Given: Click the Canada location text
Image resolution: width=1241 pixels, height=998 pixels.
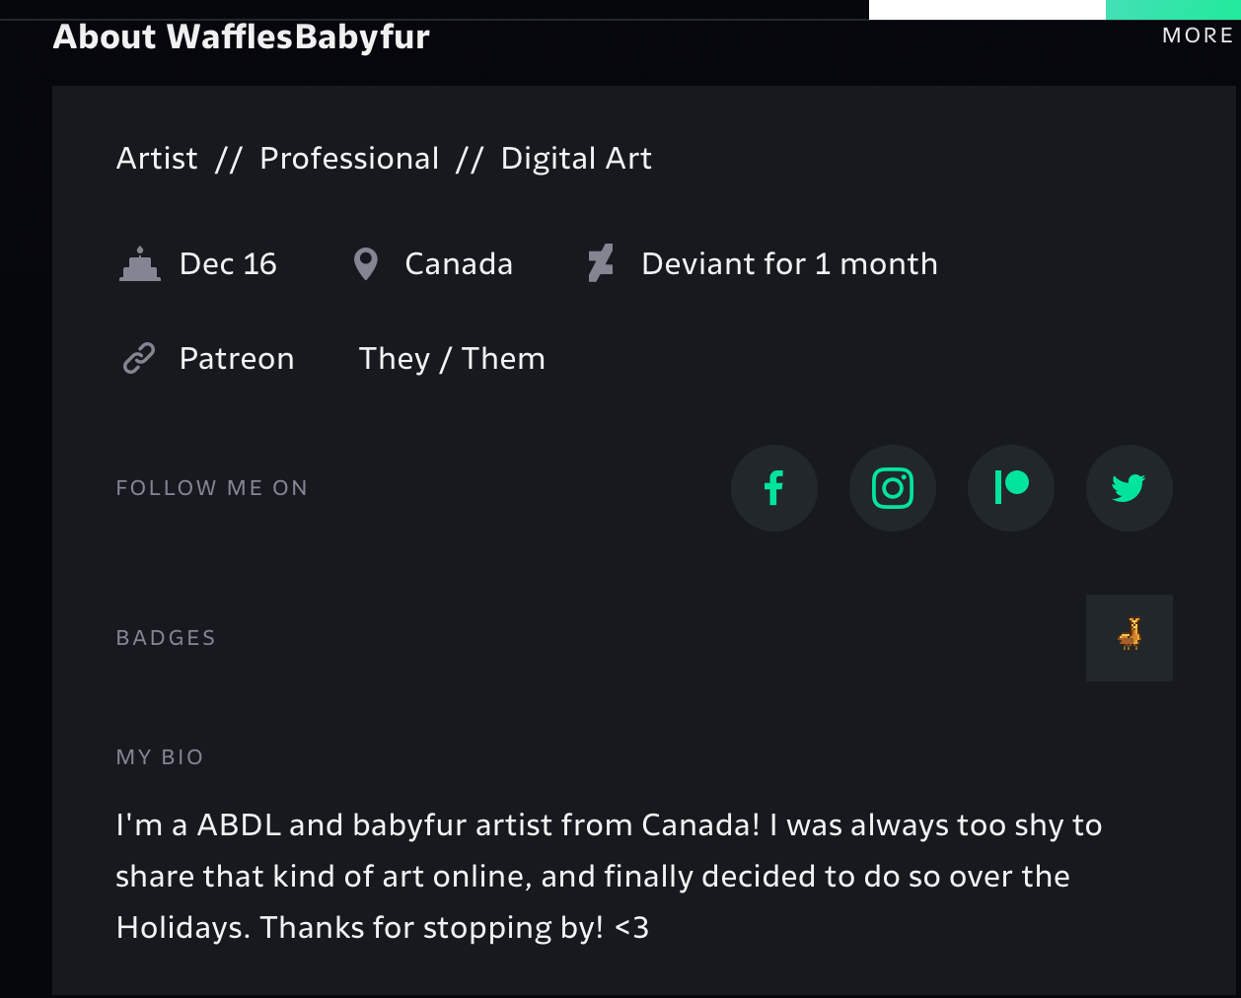Looking at the screenshot, I should pos(459,264).
